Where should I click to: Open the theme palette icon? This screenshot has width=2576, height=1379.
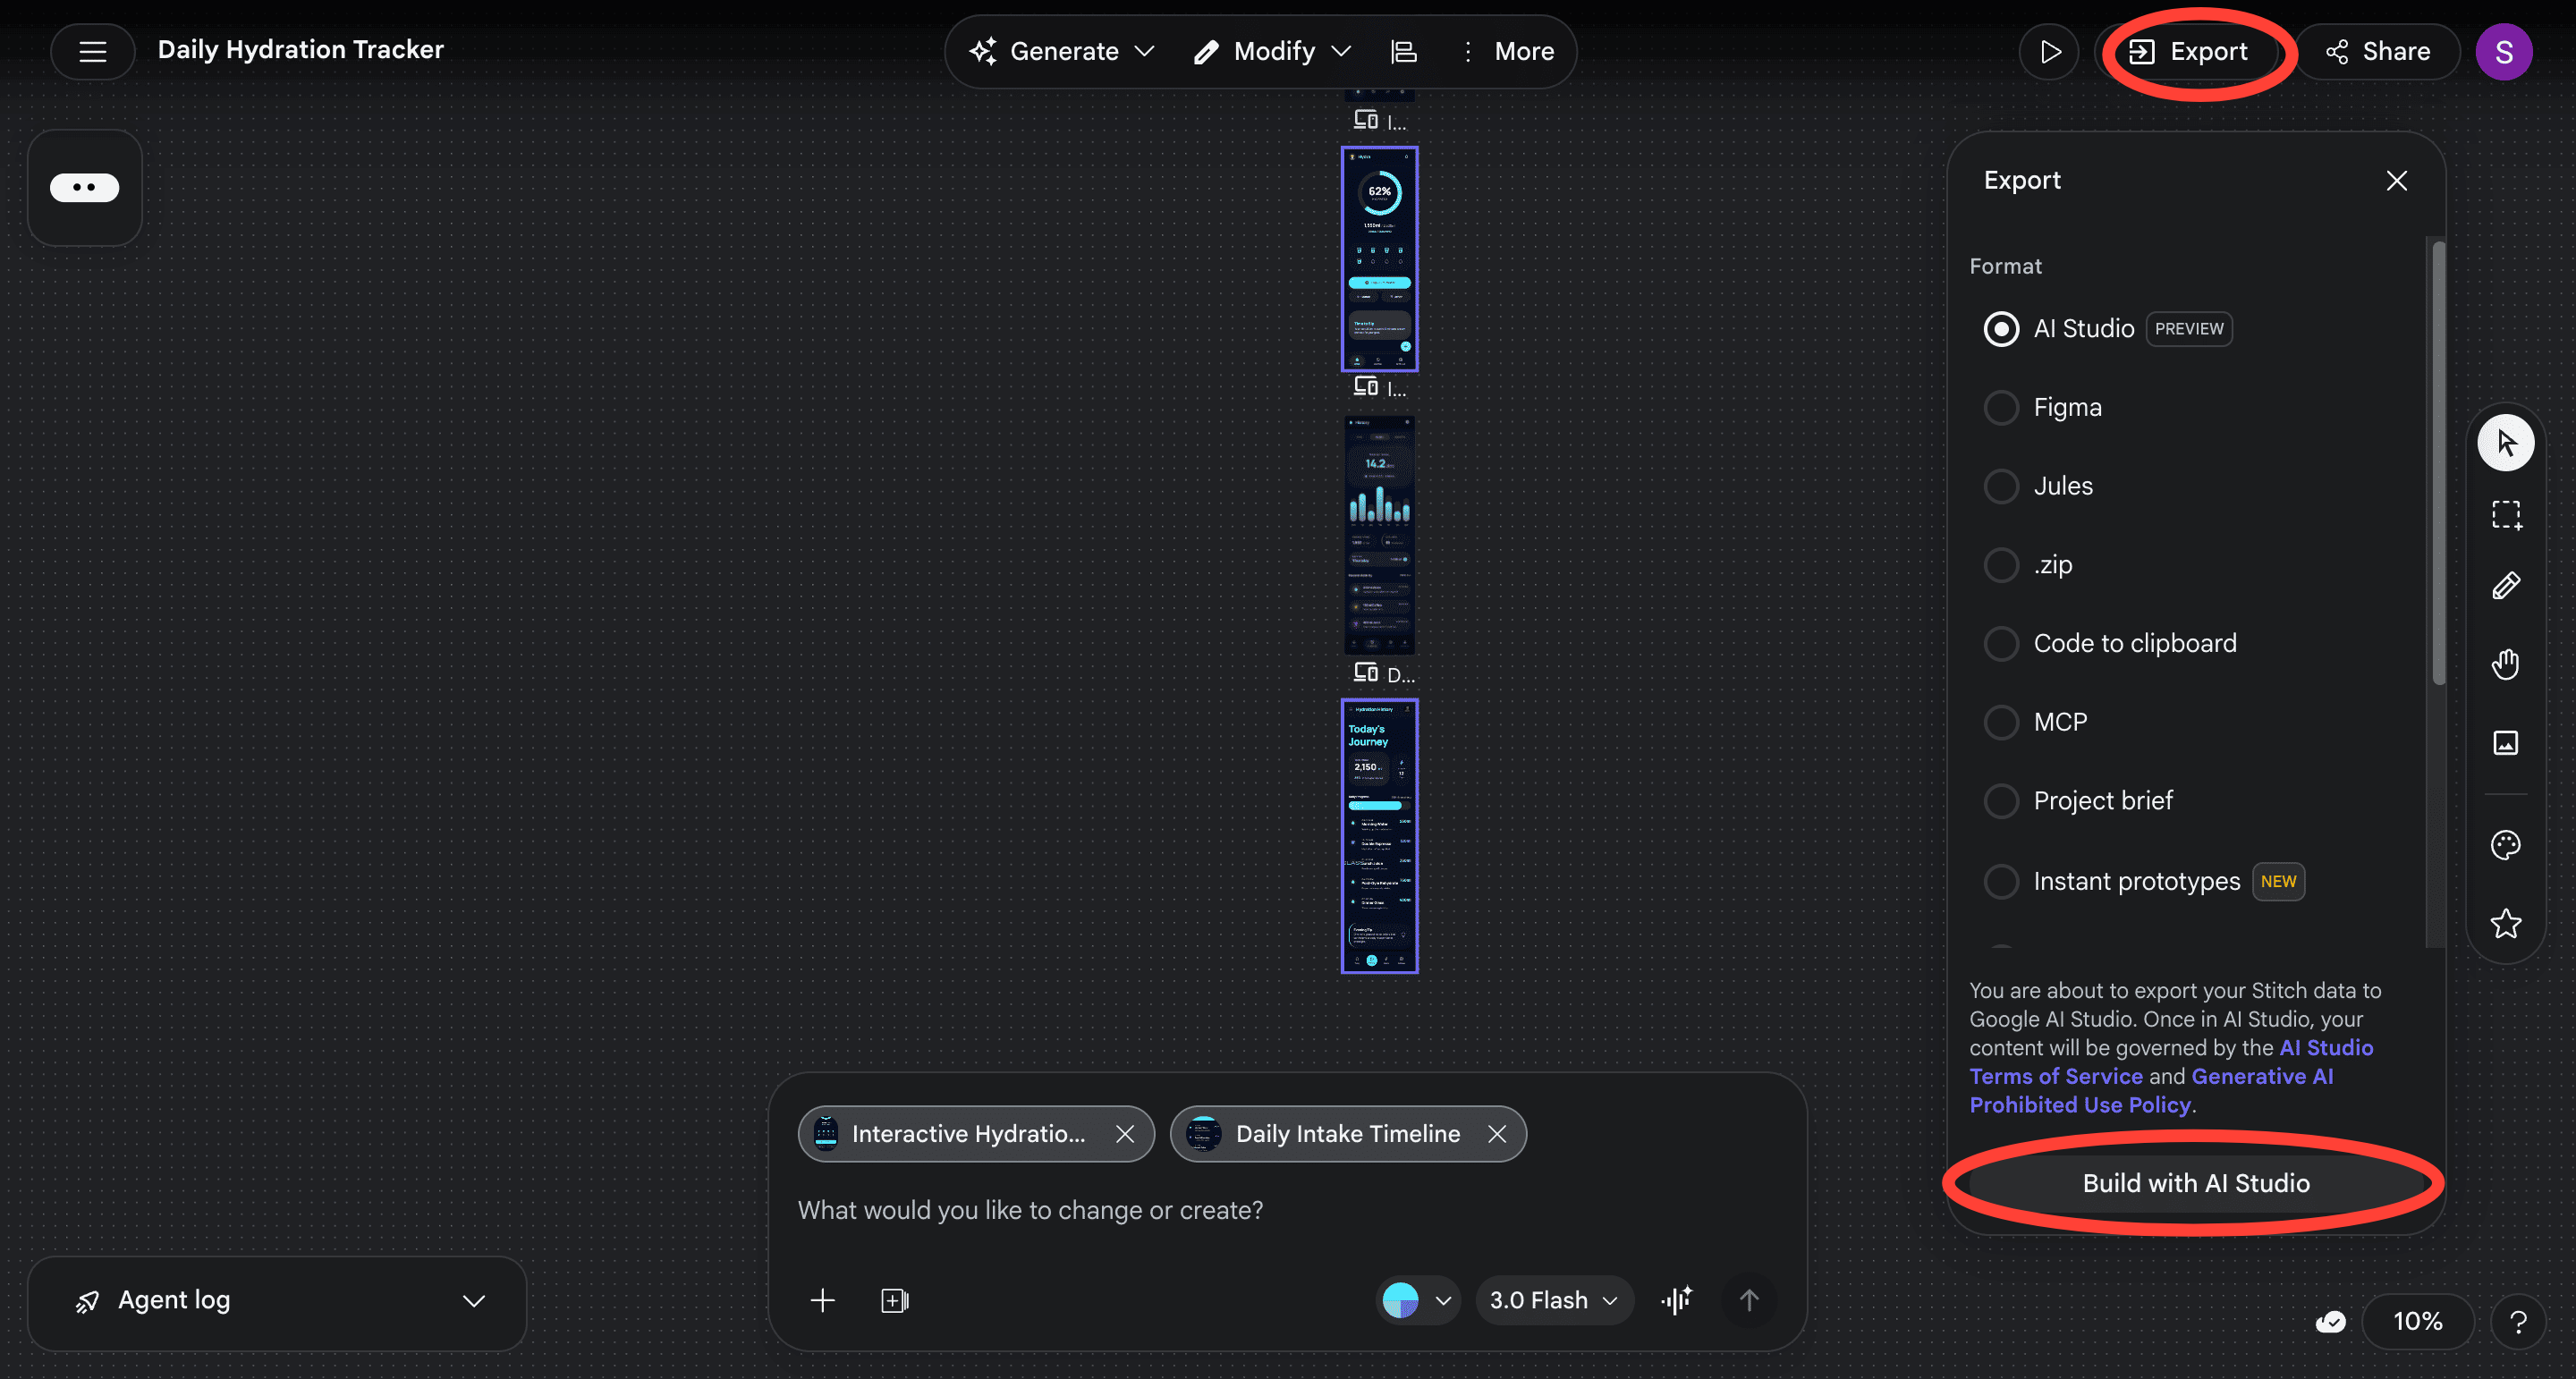click(x=2505, y=845)
